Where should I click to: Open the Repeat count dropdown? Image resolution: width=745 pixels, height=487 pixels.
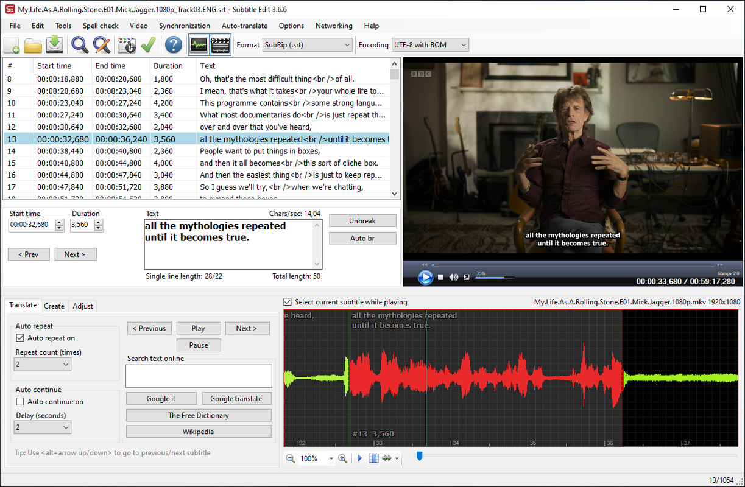tap(43, 364)
